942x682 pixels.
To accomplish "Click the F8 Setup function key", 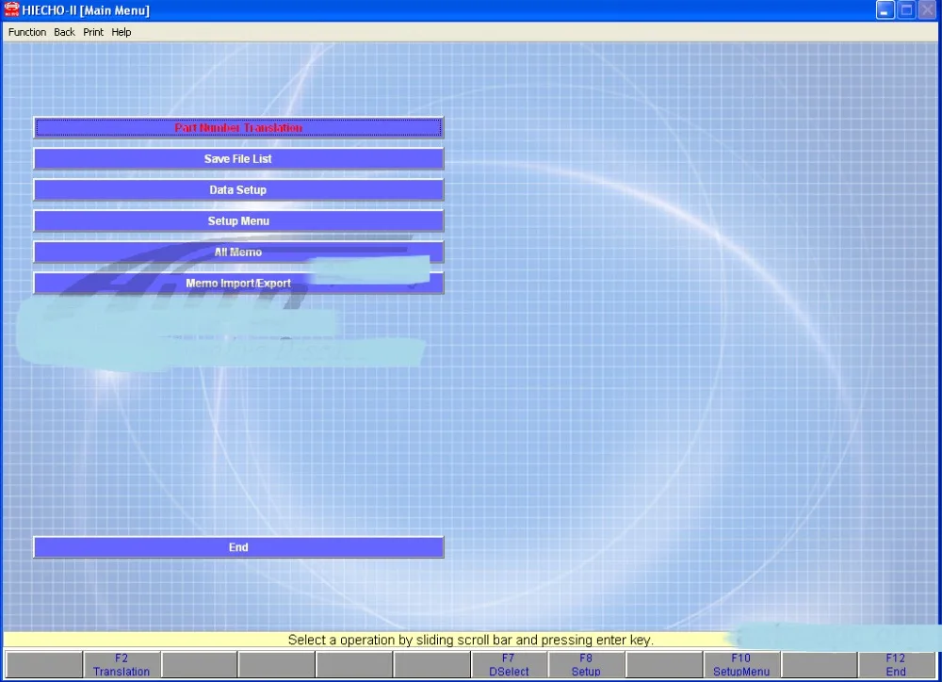I will pos(586,665).
